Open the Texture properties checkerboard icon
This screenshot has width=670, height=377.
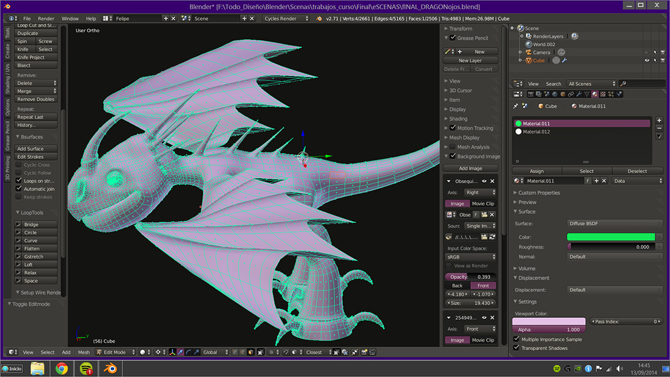[x=603, y=94]
